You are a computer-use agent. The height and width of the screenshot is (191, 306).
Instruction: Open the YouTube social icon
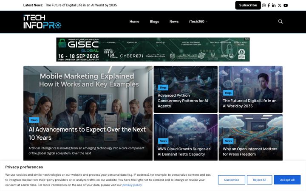click(x=286, y=5)
